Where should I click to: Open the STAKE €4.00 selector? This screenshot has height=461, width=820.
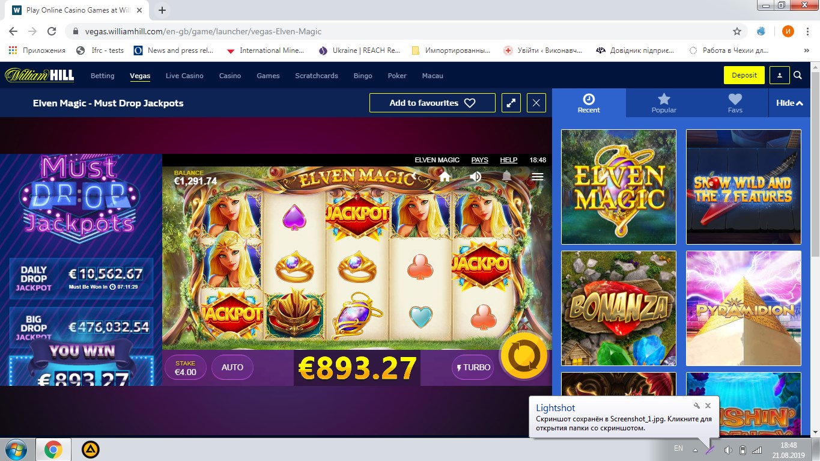(x=185, y=367)
